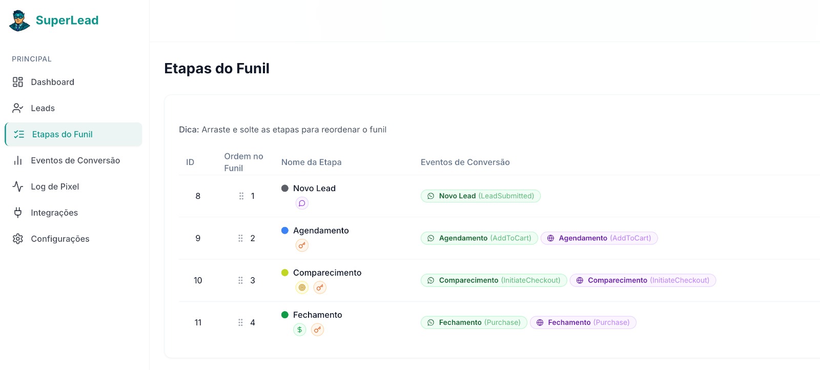Grab the drag handle for Agendamento row

point(240,238)
